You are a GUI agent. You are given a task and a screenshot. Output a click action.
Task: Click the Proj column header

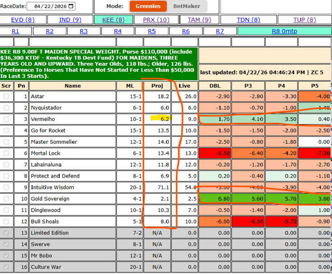(157, 86)
